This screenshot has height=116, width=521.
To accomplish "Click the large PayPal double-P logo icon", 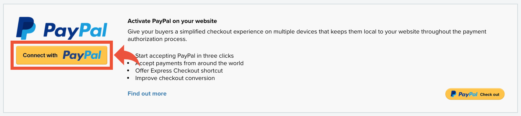I will [x=26, y=28].
